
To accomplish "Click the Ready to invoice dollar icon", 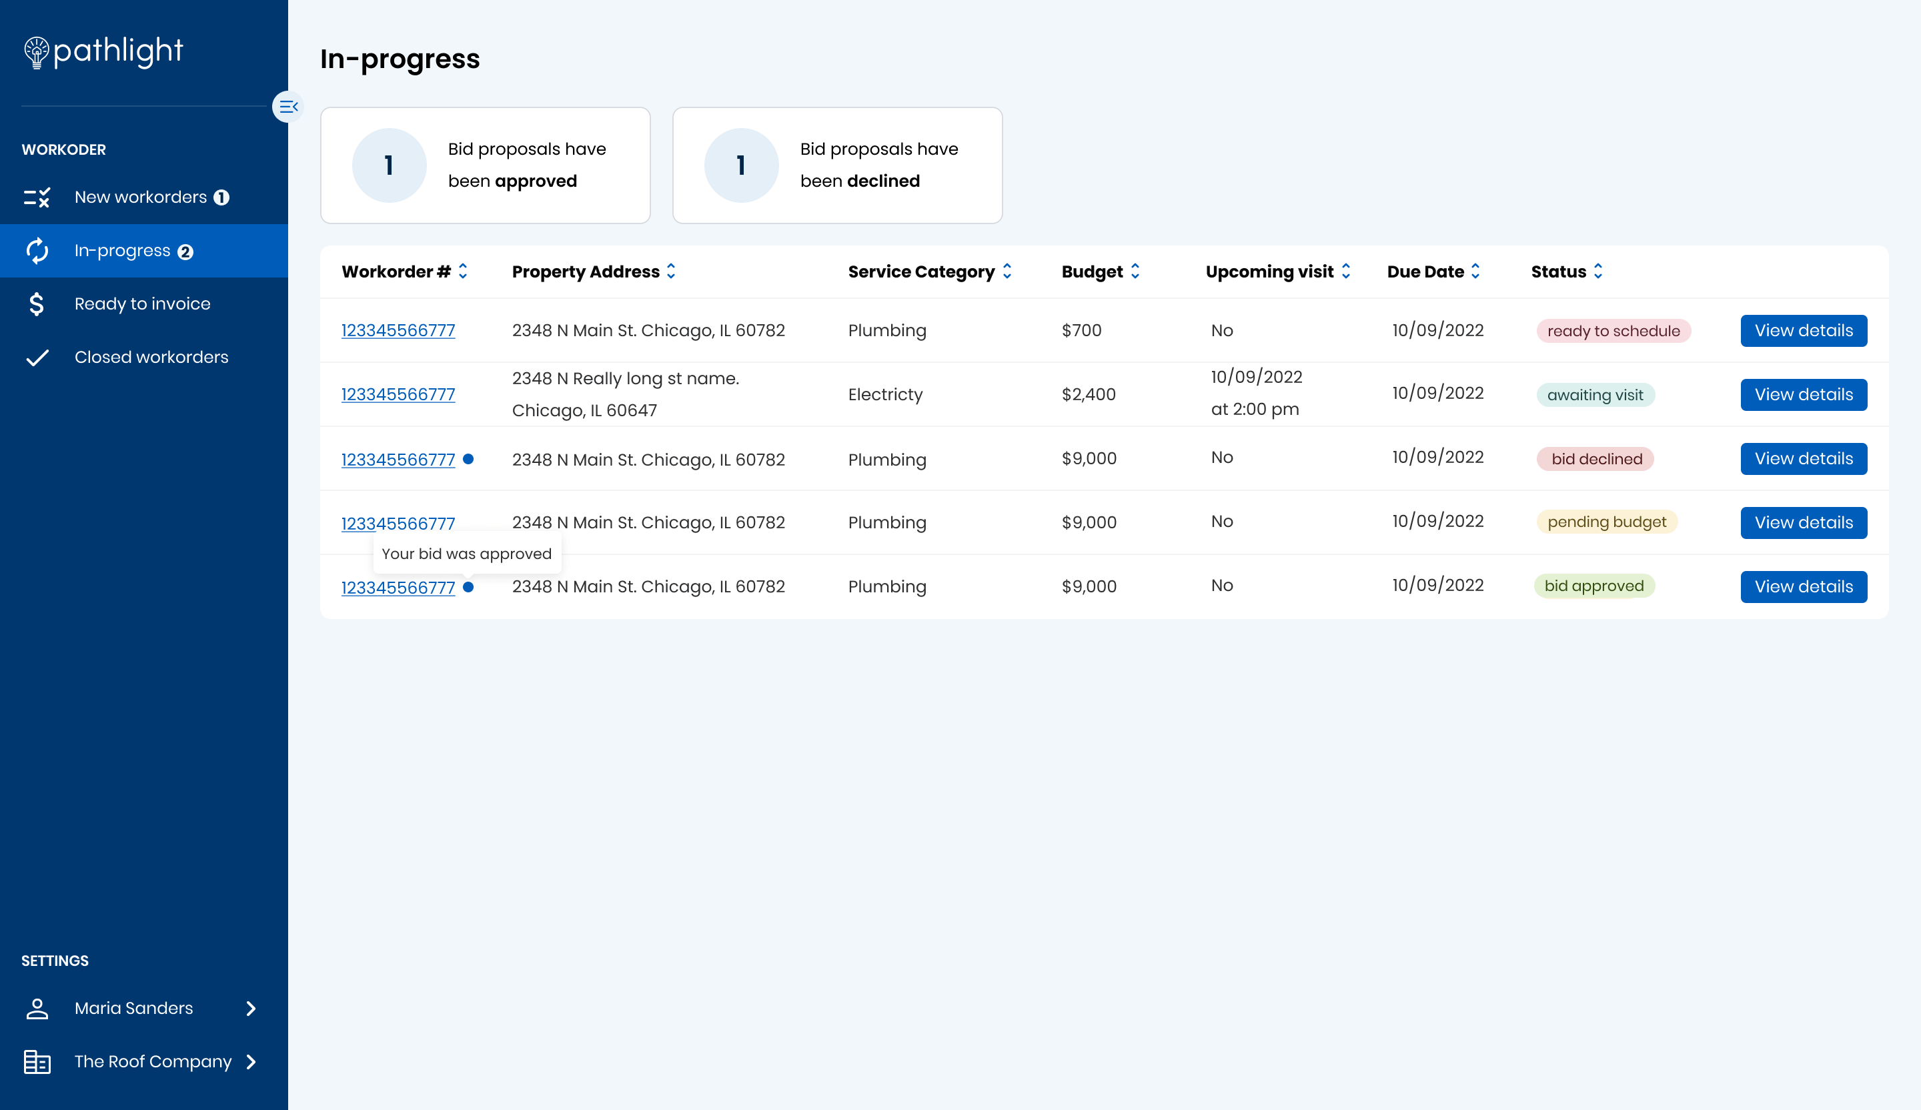I will point(37,304).
